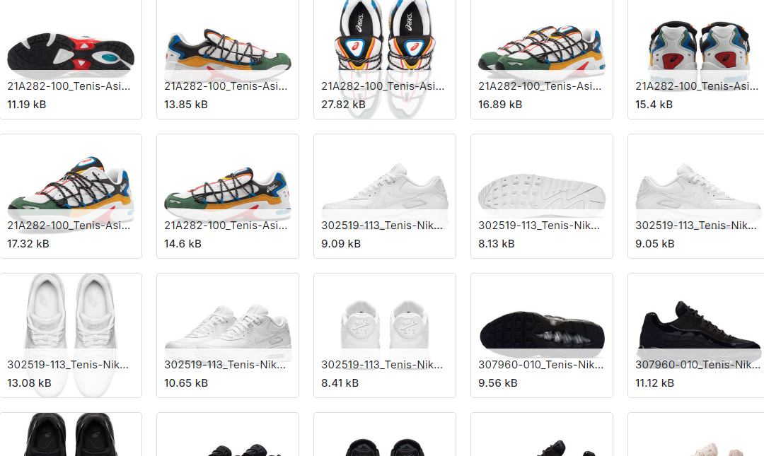Screen dimensions: 764x456
Task: Select the 10.65 kB white Nike pair file
Action: pos(228,335)
